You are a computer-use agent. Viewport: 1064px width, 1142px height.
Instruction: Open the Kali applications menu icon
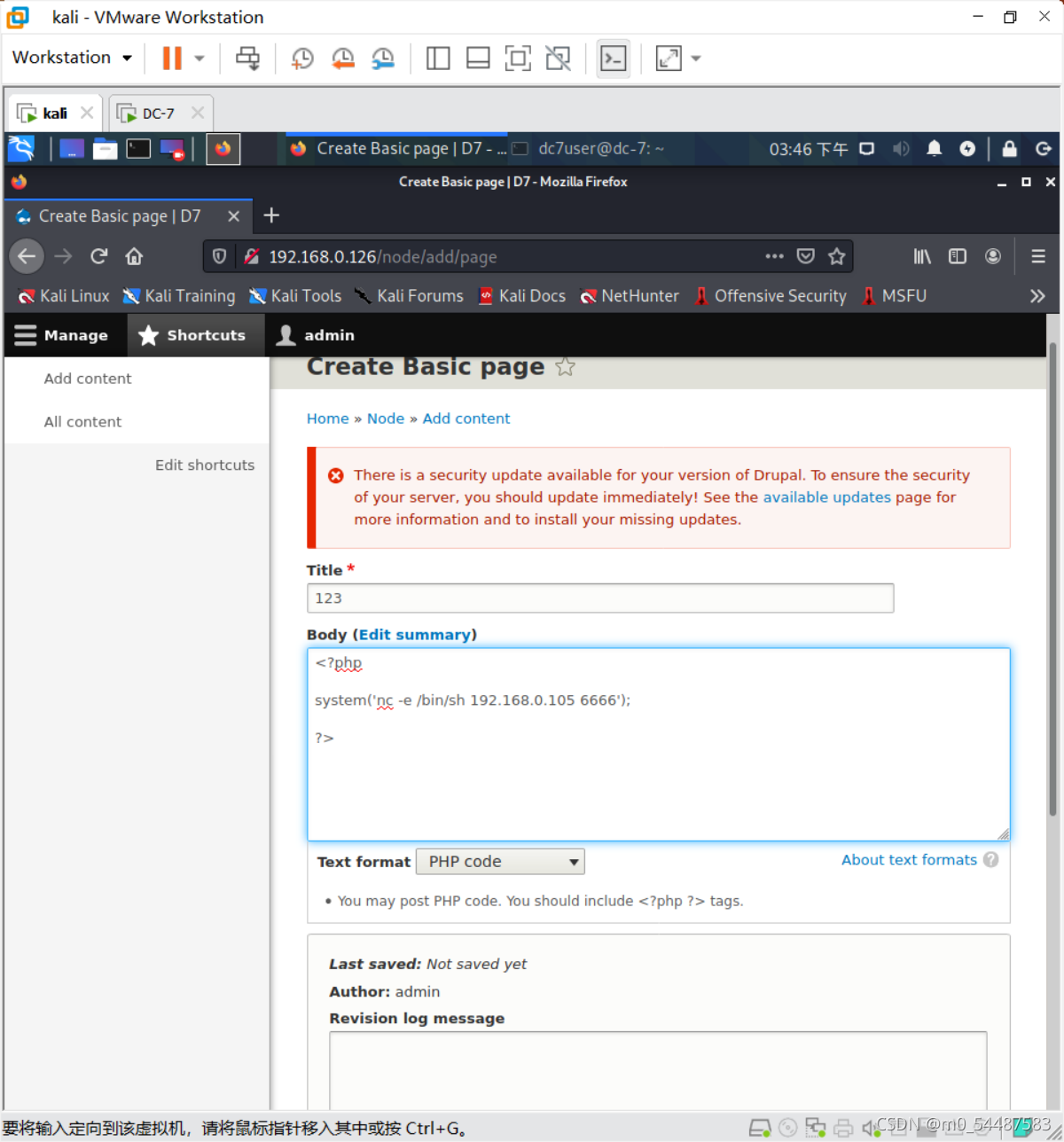pyautogui.click(x=21, y=148)
